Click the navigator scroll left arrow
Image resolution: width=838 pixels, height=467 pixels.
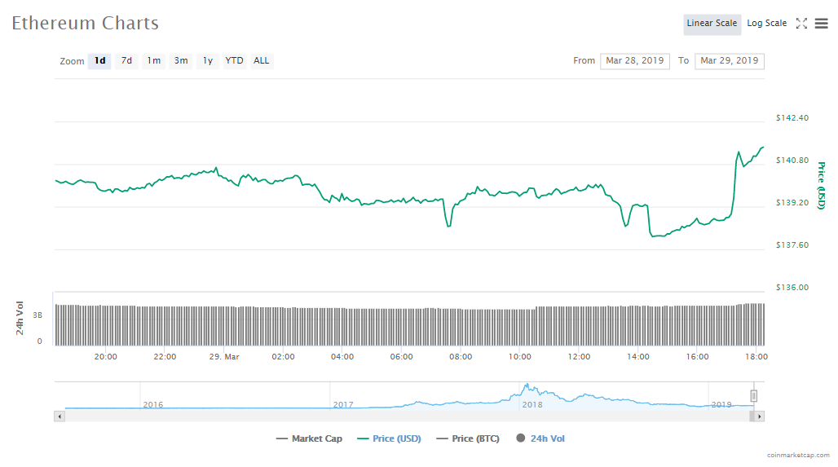point(59,416)
